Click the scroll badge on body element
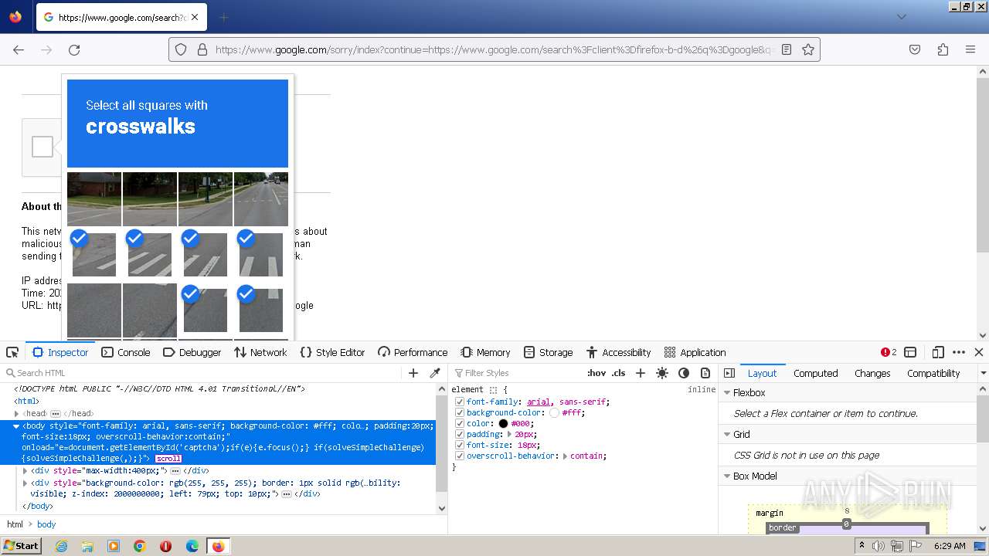The width and height of the screenshot is (989, 556). 168,459
